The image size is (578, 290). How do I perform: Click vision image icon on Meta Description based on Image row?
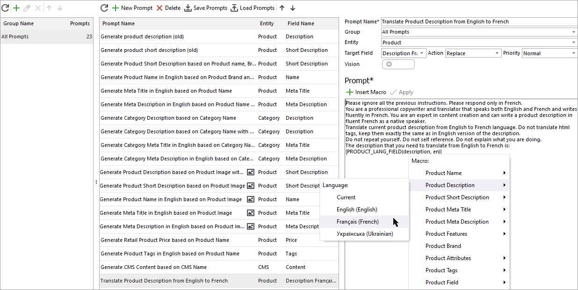pyautogui.click(x=251, y=226)
